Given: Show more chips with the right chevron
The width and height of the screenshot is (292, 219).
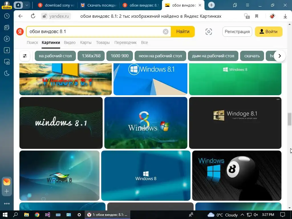Looking at the screenshot, I should pyautogui.click(x=279, y=56).
